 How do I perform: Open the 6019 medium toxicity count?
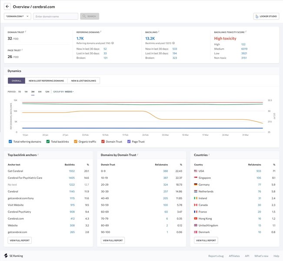pos(244,49)
